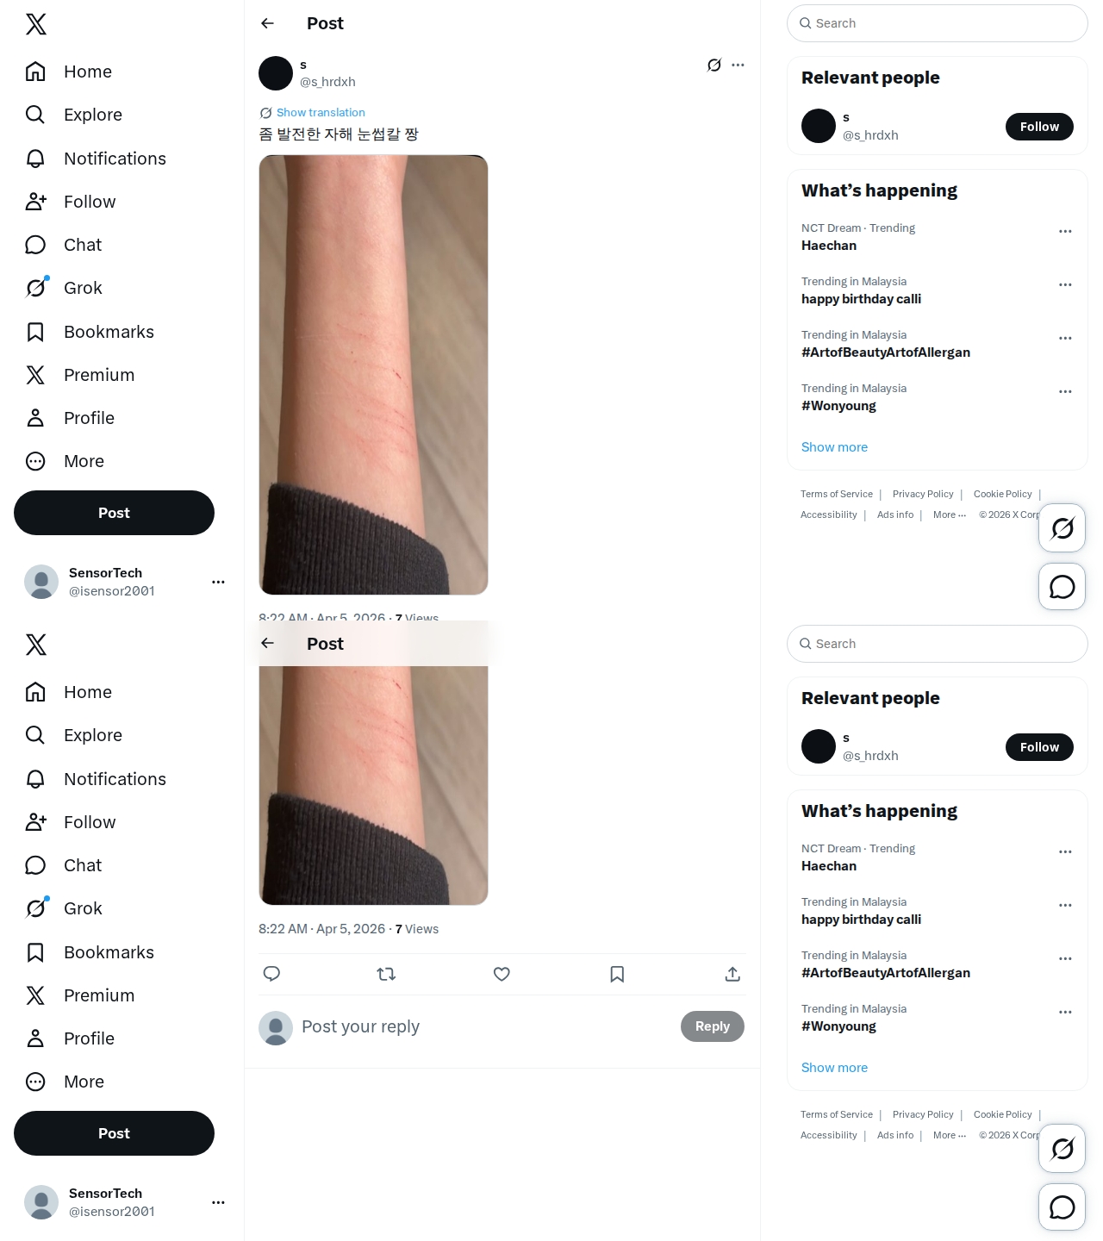
Task: Click the back arrow in the topmost Post header
Action: [x=267, y=23]
